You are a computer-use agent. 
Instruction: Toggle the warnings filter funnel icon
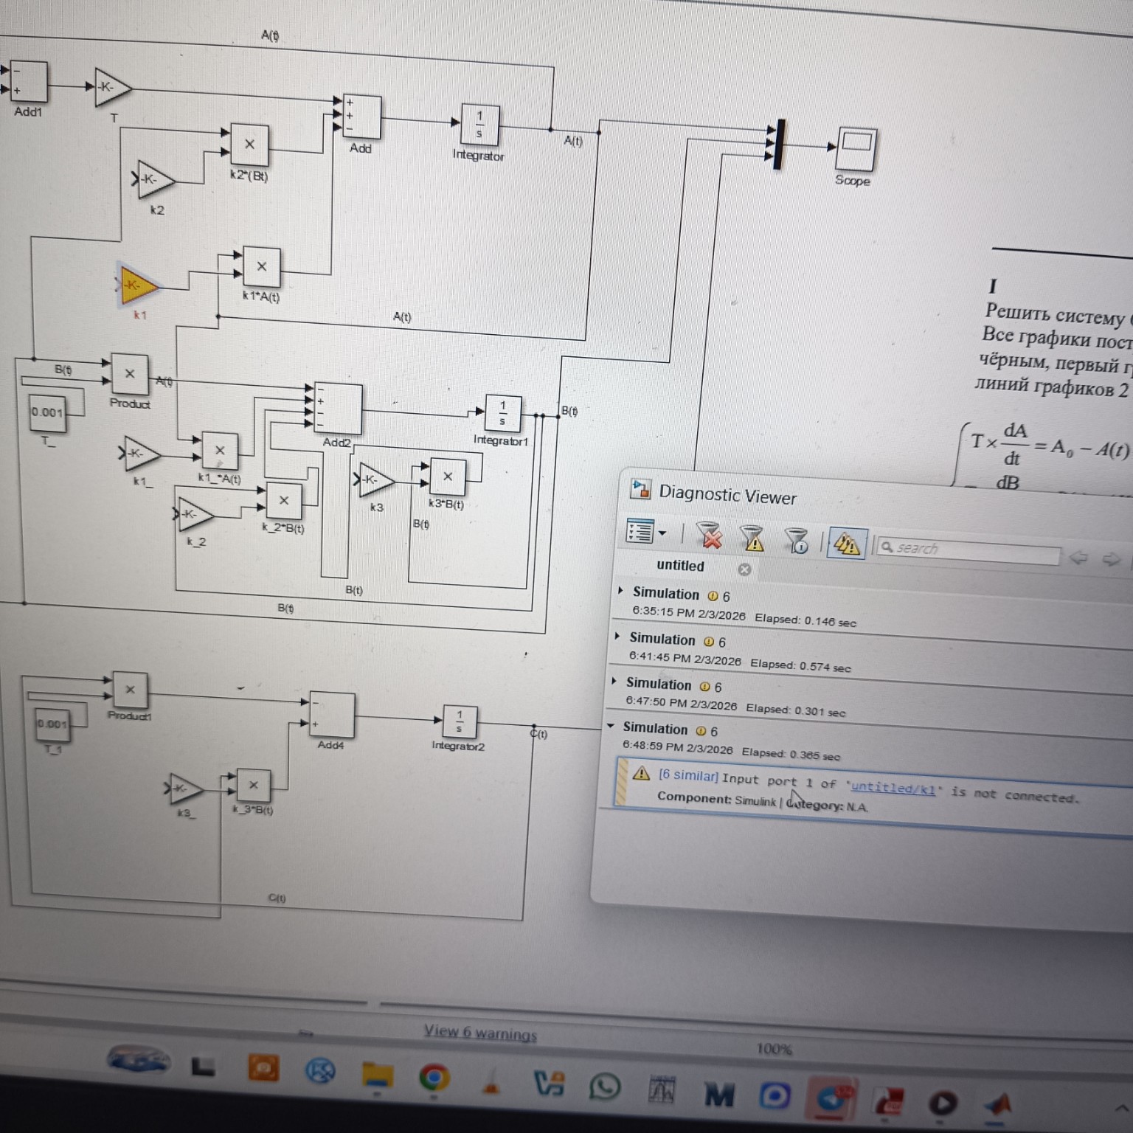click(752, 538)
